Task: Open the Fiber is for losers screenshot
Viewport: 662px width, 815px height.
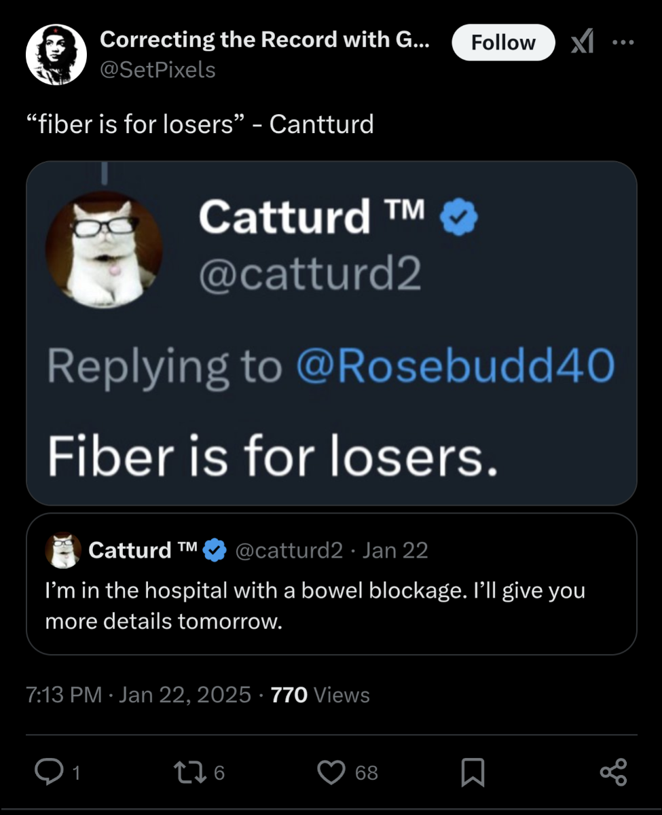Action: 331,333
